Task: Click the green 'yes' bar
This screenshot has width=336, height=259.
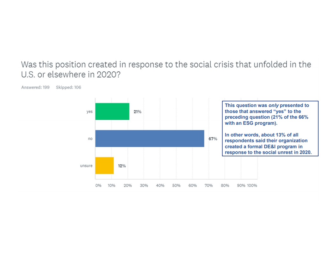Action: click(x=112, y=111)
